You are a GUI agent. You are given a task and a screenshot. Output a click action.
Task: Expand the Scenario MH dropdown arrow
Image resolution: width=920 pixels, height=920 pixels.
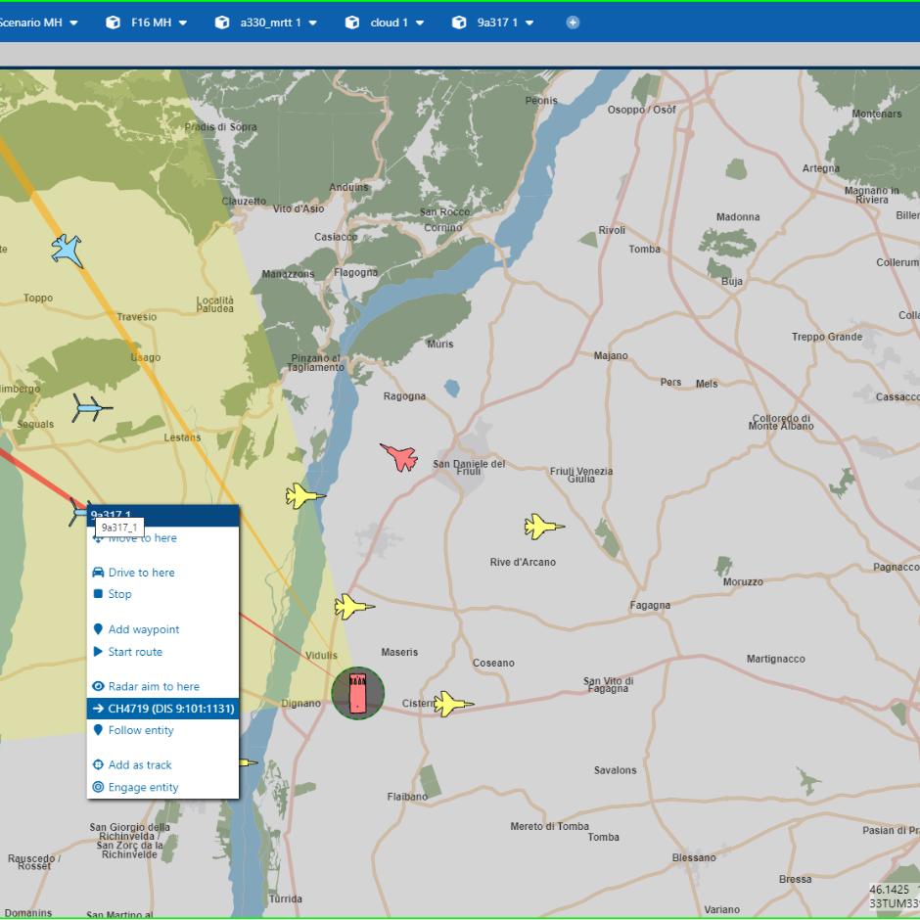pos(74,23)
